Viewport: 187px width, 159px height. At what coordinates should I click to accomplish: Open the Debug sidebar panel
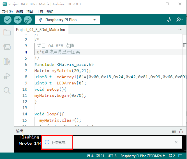click(7, 76)
